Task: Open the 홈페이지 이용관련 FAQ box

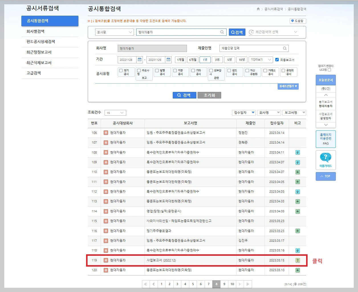Action: 326,139
